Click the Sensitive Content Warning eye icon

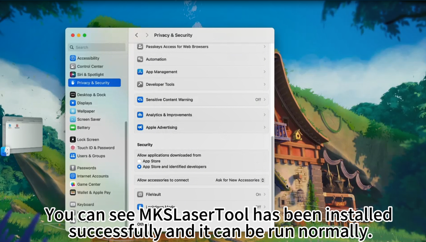pyautogui.click(x=140, y=100)
